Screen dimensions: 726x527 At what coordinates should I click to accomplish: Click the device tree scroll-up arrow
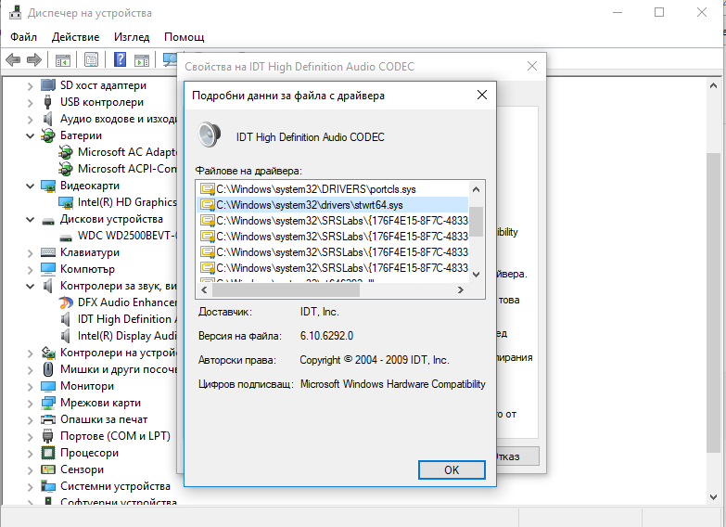click(714, 85)
